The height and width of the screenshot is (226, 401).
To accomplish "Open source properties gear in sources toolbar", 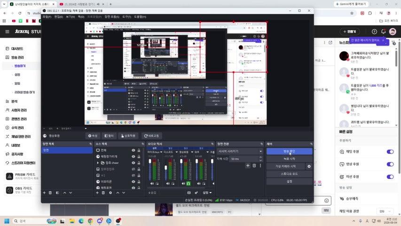I will (x=110, y=193).
